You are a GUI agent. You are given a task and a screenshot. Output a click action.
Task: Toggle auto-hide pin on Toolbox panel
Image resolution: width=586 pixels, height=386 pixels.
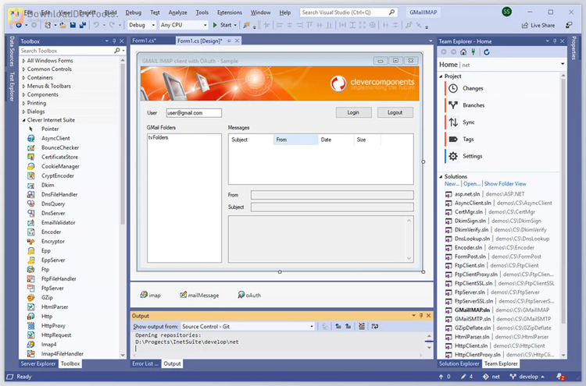coord(114,41)
